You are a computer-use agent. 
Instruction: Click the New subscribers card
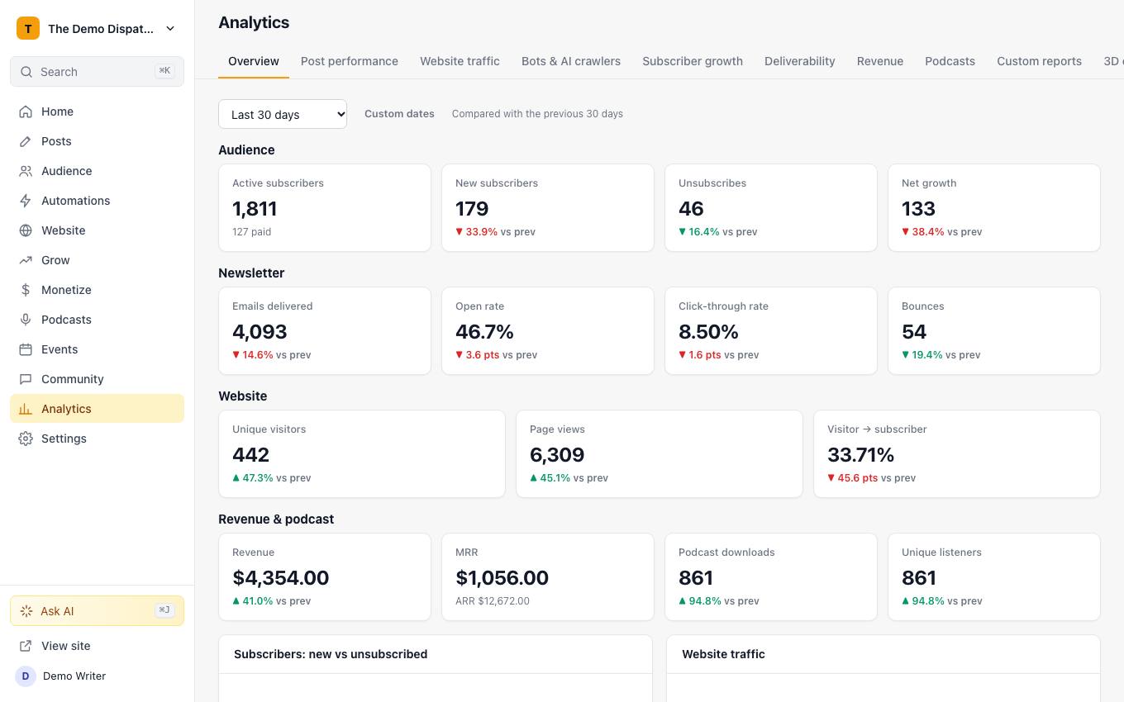tap(548, 207)
